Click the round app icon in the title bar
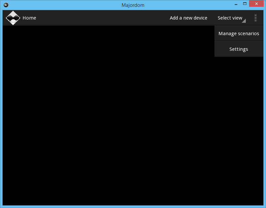The height and width of the screenshot is (208, 266). [5, 5]
